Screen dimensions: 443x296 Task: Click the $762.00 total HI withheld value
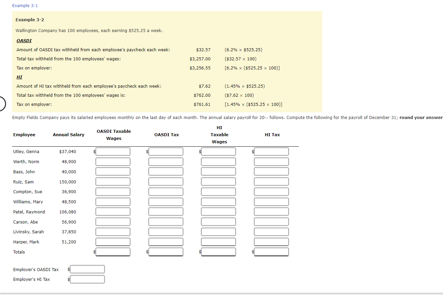[x=202, y=95]
